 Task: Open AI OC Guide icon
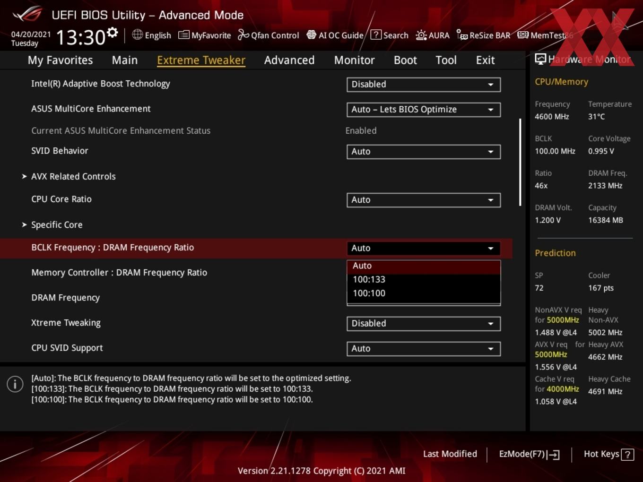pyautogui.click(x=311, y=35)
